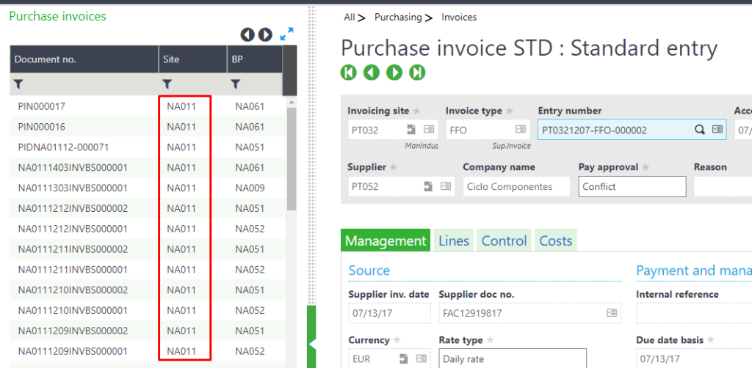Go to next record with green arrow

pos(394,72)
